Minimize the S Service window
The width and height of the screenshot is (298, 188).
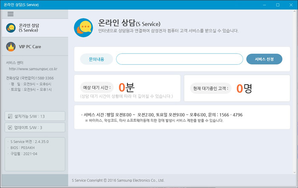tap(264, 5)
